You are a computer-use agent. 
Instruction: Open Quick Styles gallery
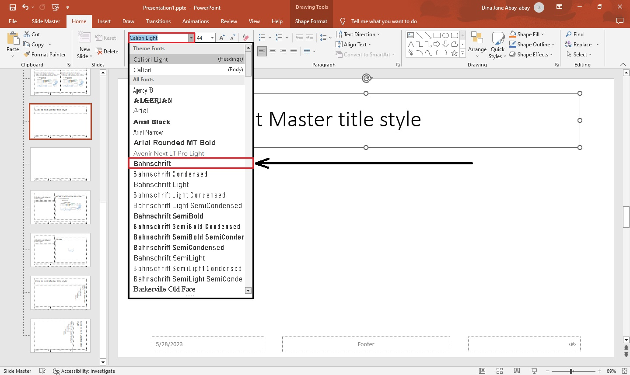click(x=497, y=44)
